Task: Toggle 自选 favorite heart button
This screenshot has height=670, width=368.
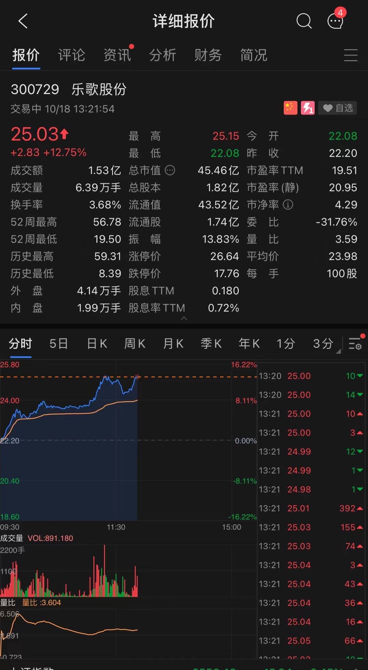Action: coord(338,108)
